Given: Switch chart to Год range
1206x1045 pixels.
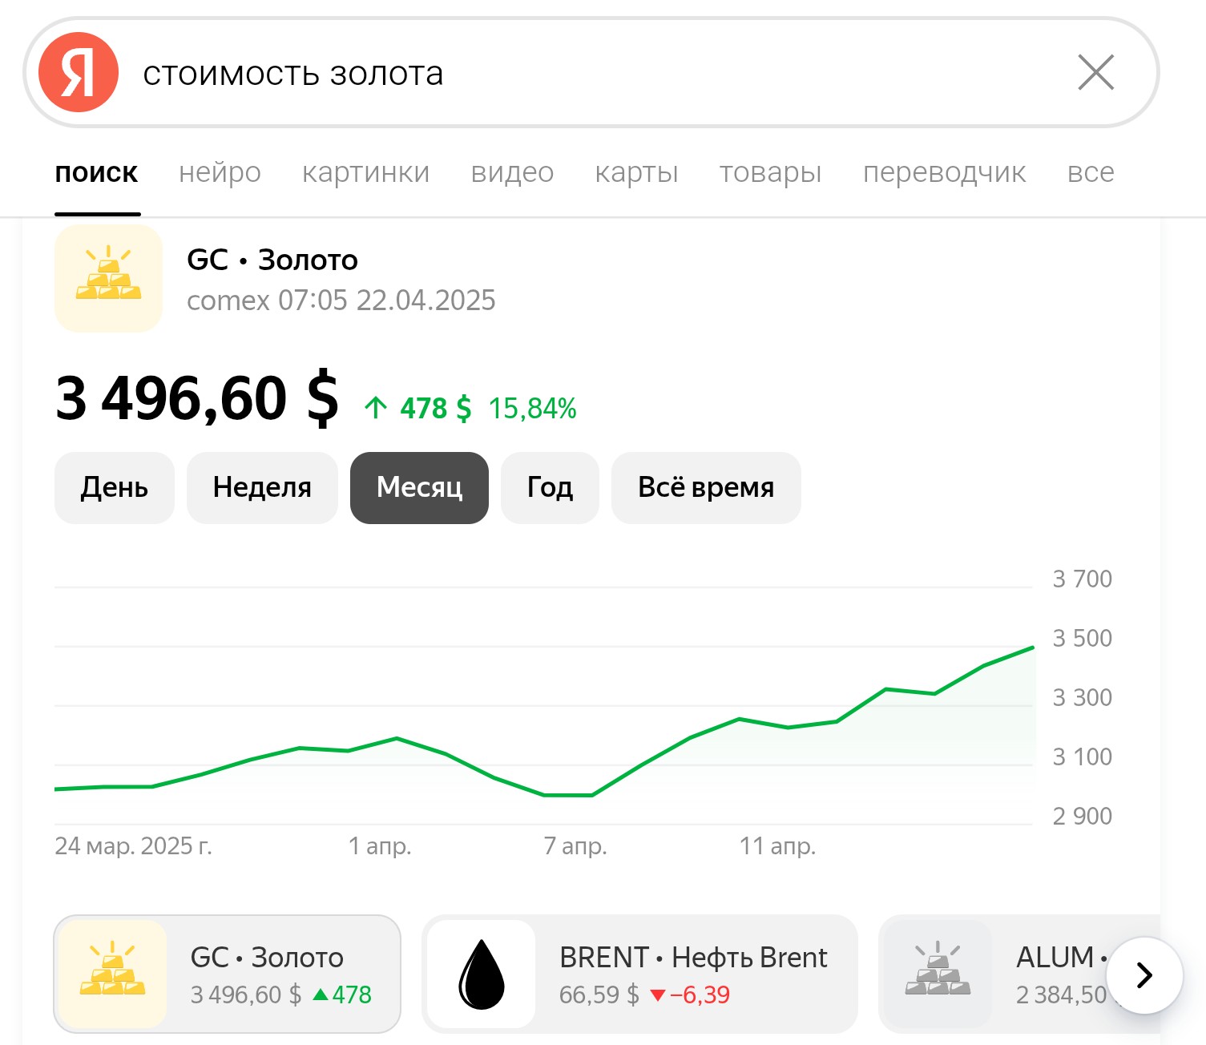Looking at the screenshot, I should click(x=550, y=488).
